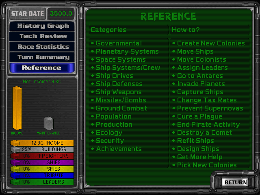The width and height of the screenshot is (260, 195).
Task: Click the yellow spies cube icon
Action: click(15, 169)
